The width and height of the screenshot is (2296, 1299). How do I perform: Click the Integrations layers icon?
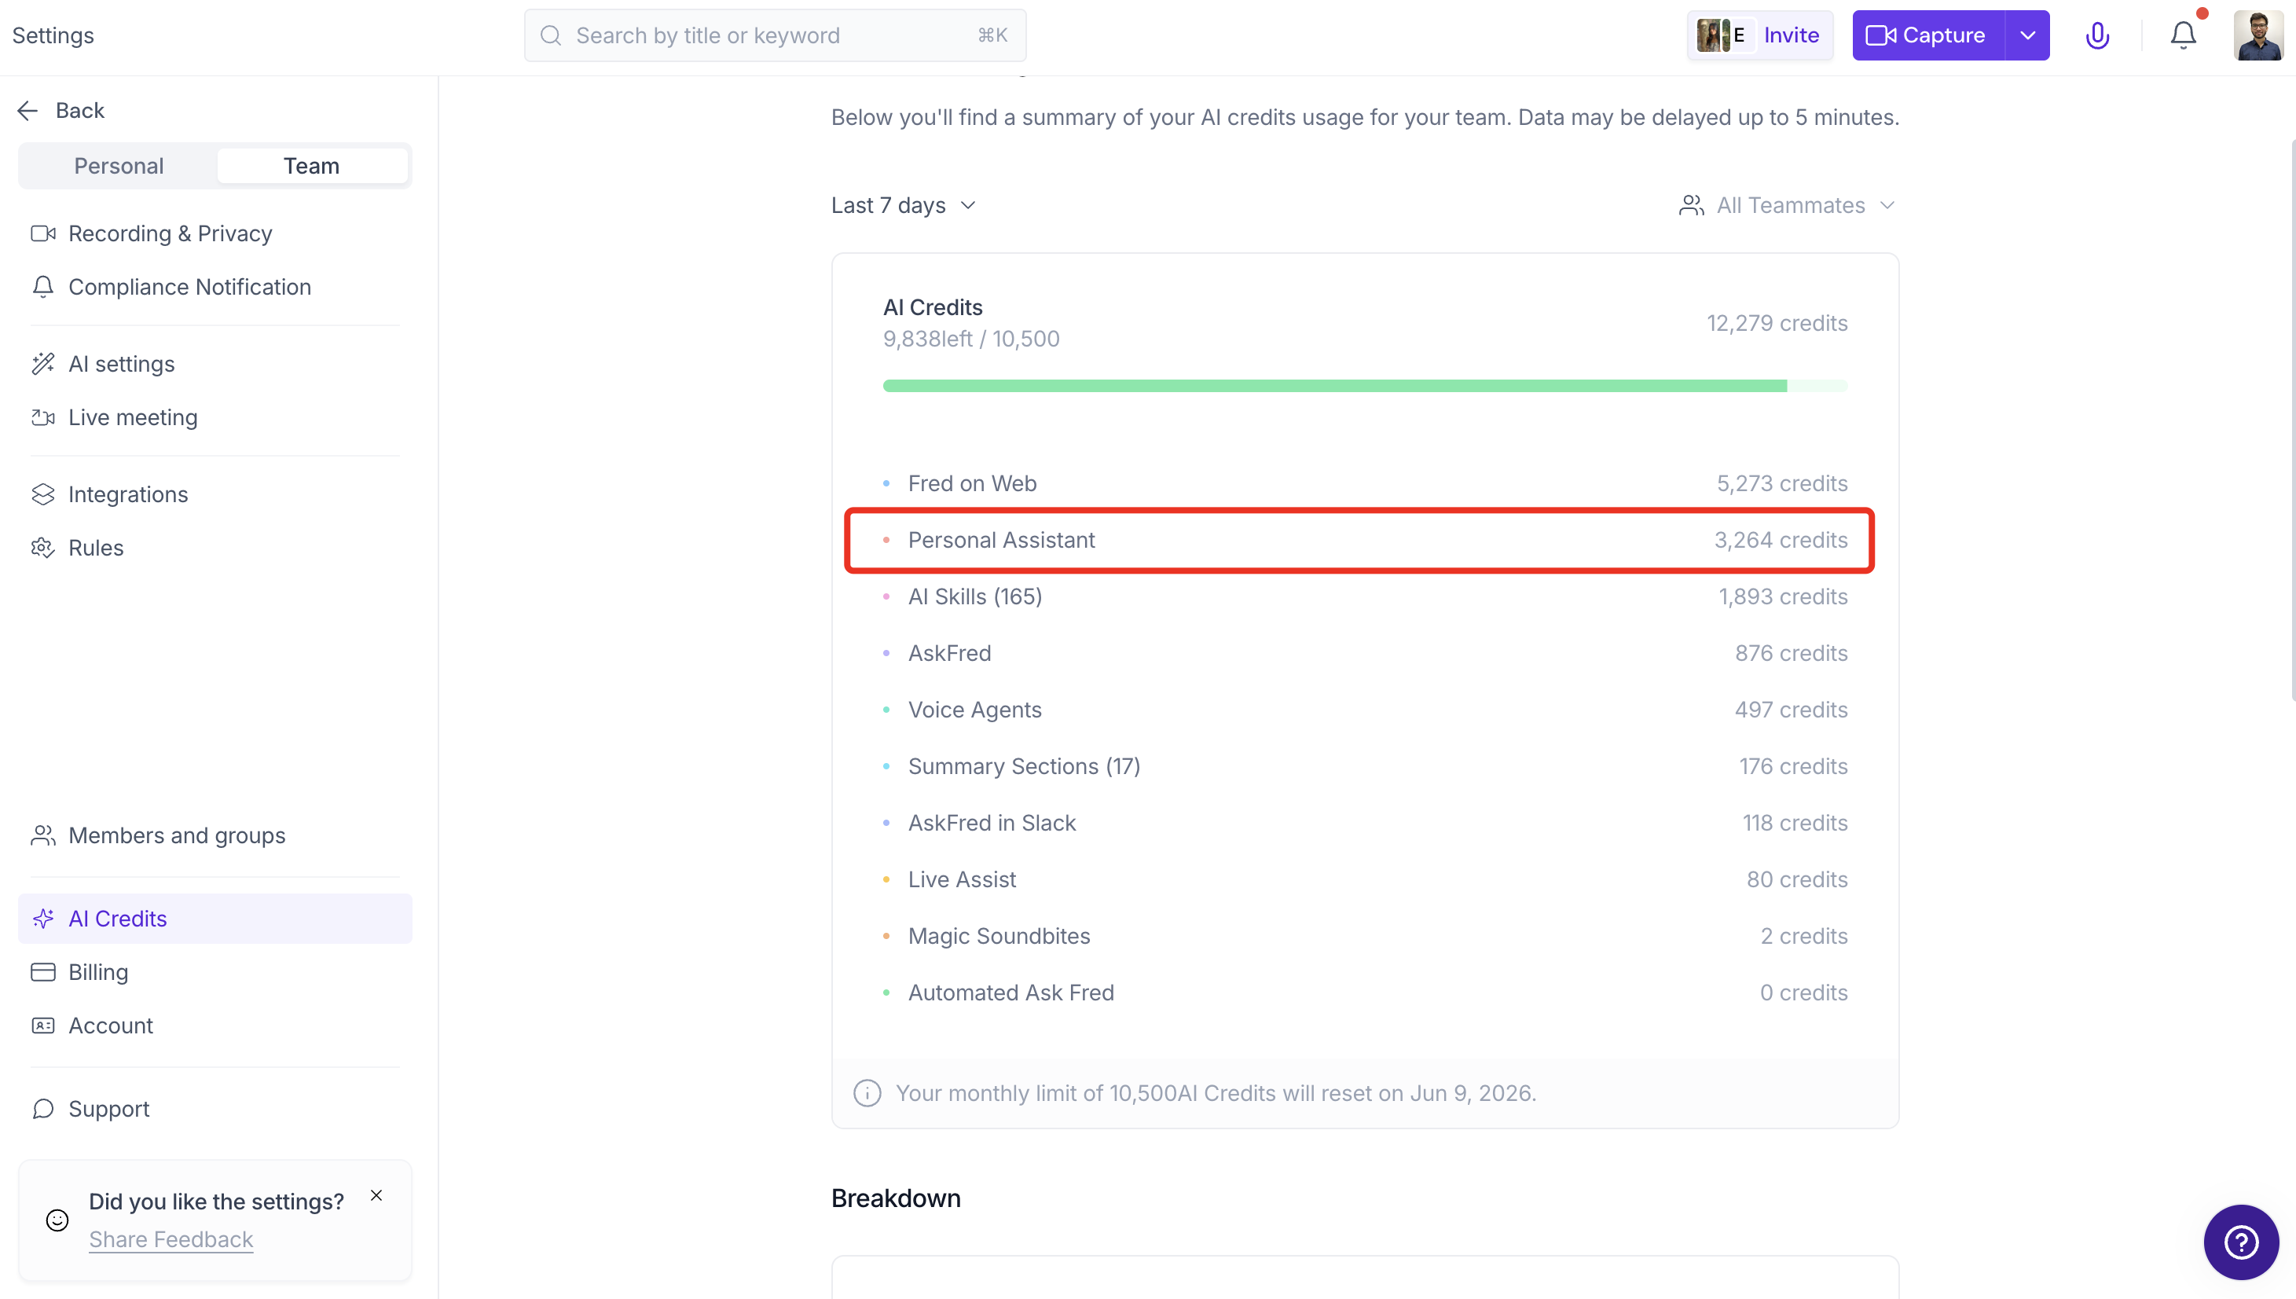click(x=42, y=494)
